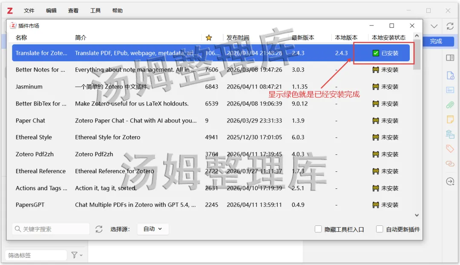
Task: Click the scroll up arrow of plugin list
Action: [x=417, y=36]
